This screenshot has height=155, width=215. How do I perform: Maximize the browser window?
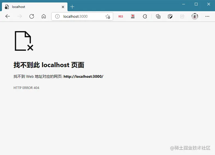(196, 4)
